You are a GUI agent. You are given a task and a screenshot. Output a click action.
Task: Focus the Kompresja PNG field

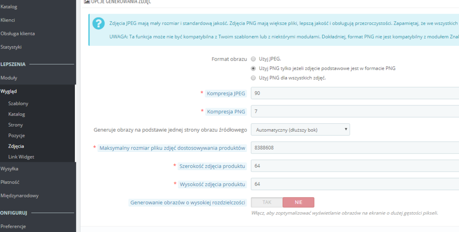(355, 111)
